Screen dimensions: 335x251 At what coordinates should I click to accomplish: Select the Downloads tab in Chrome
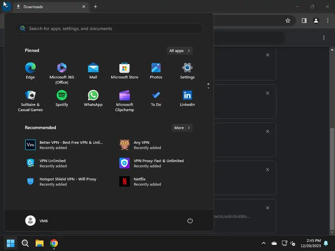(x=51, y=7)
